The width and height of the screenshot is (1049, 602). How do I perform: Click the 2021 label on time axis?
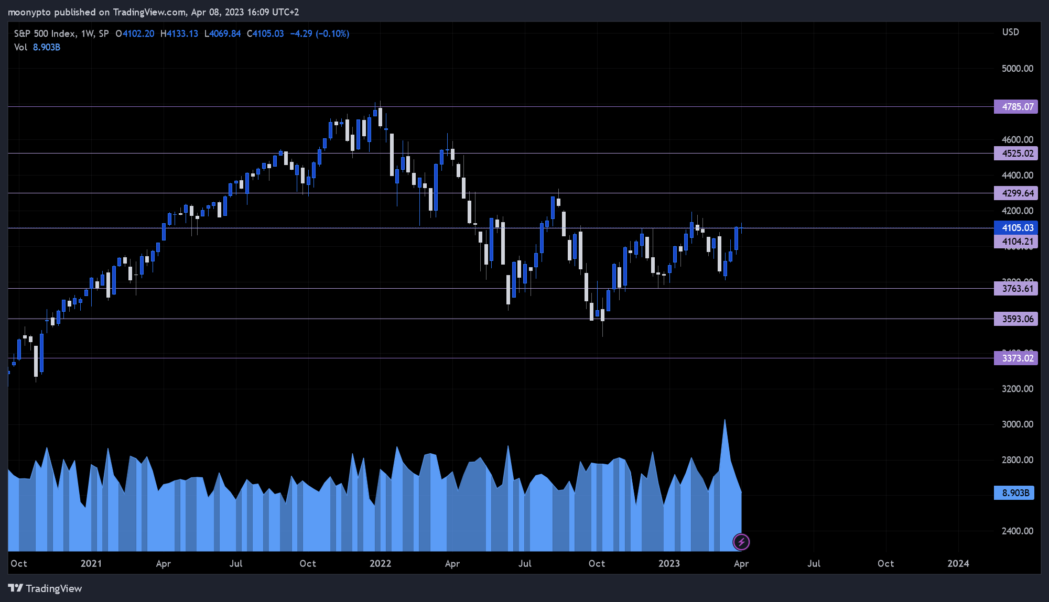pos(91,564)
